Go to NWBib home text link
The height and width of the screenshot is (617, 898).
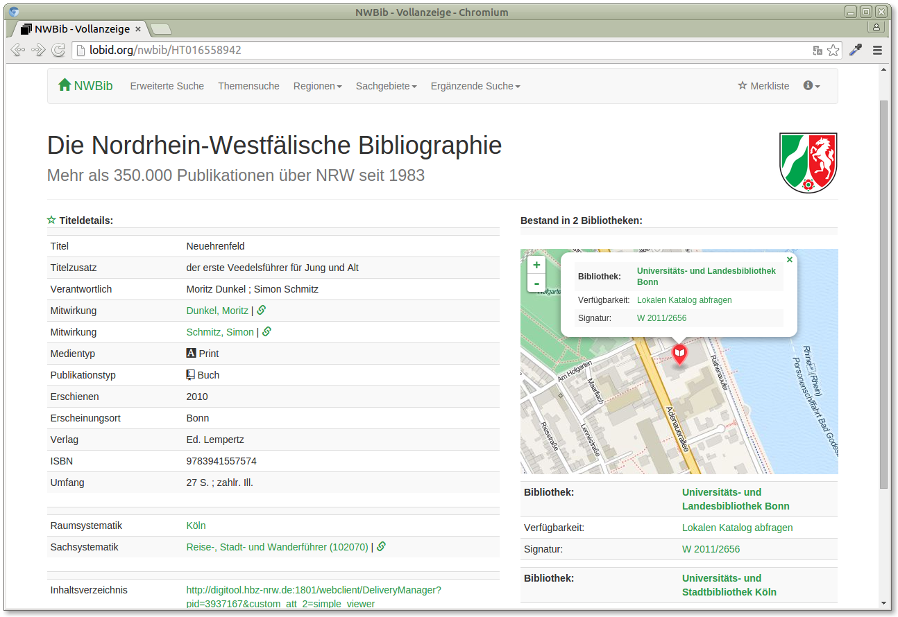click(x=93, y=86)
